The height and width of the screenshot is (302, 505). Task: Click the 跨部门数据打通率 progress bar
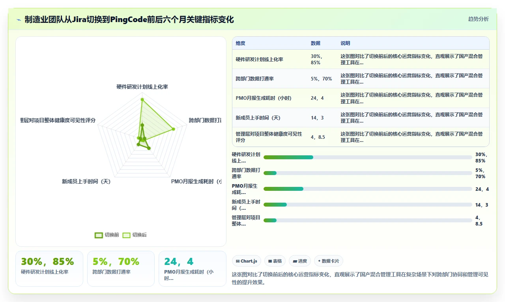click(368, 173)
